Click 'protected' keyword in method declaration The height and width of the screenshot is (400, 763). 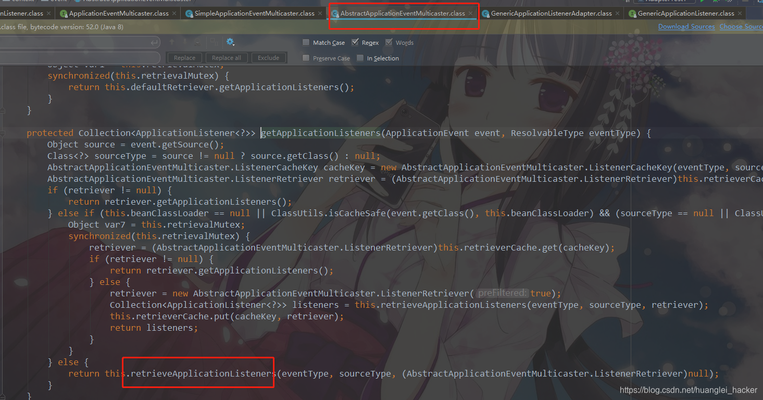point(50,133)
